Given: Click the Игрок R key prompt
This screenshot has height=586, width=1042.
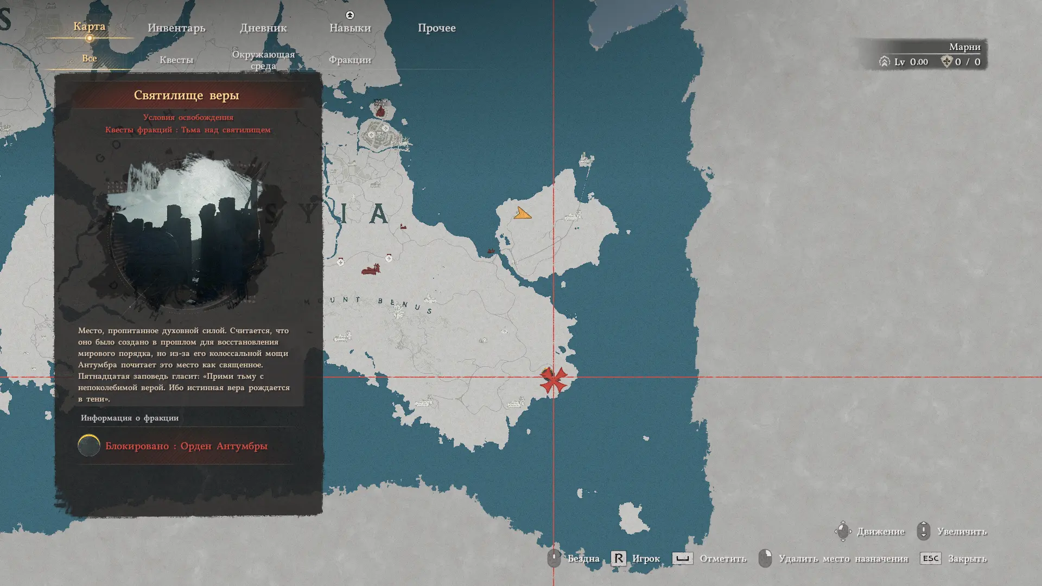Looking at the screenshot, I should coord(619,558).
